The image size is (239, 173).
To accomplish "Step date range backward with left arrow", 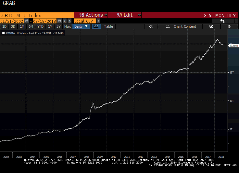I will [65, 21].
